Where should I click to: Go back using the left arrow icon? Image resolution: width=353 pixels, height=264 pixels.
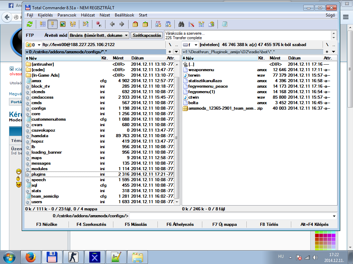pyautogui.click(x=112, y=24)
